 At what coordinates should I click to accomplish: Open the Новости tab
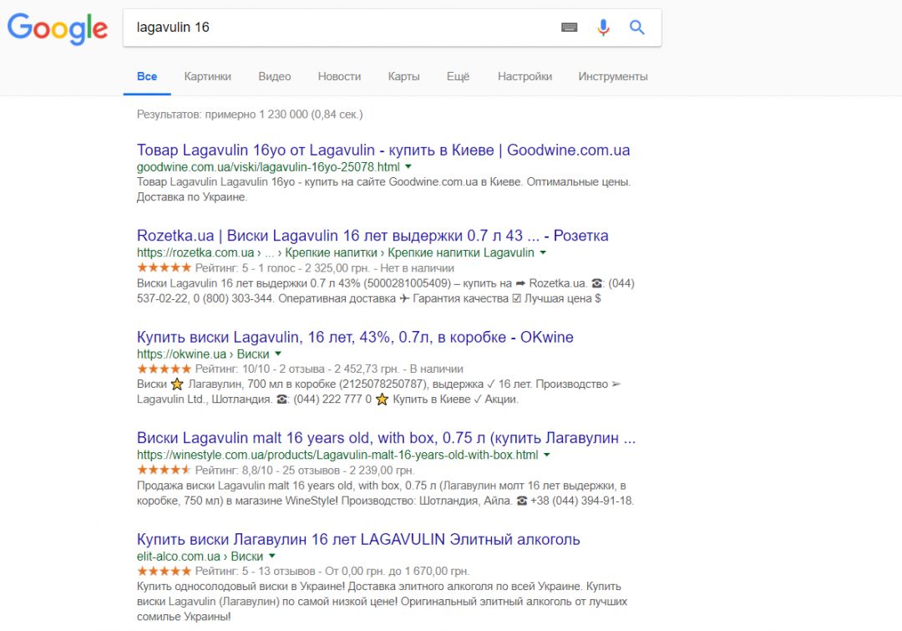tap(339, 77)
